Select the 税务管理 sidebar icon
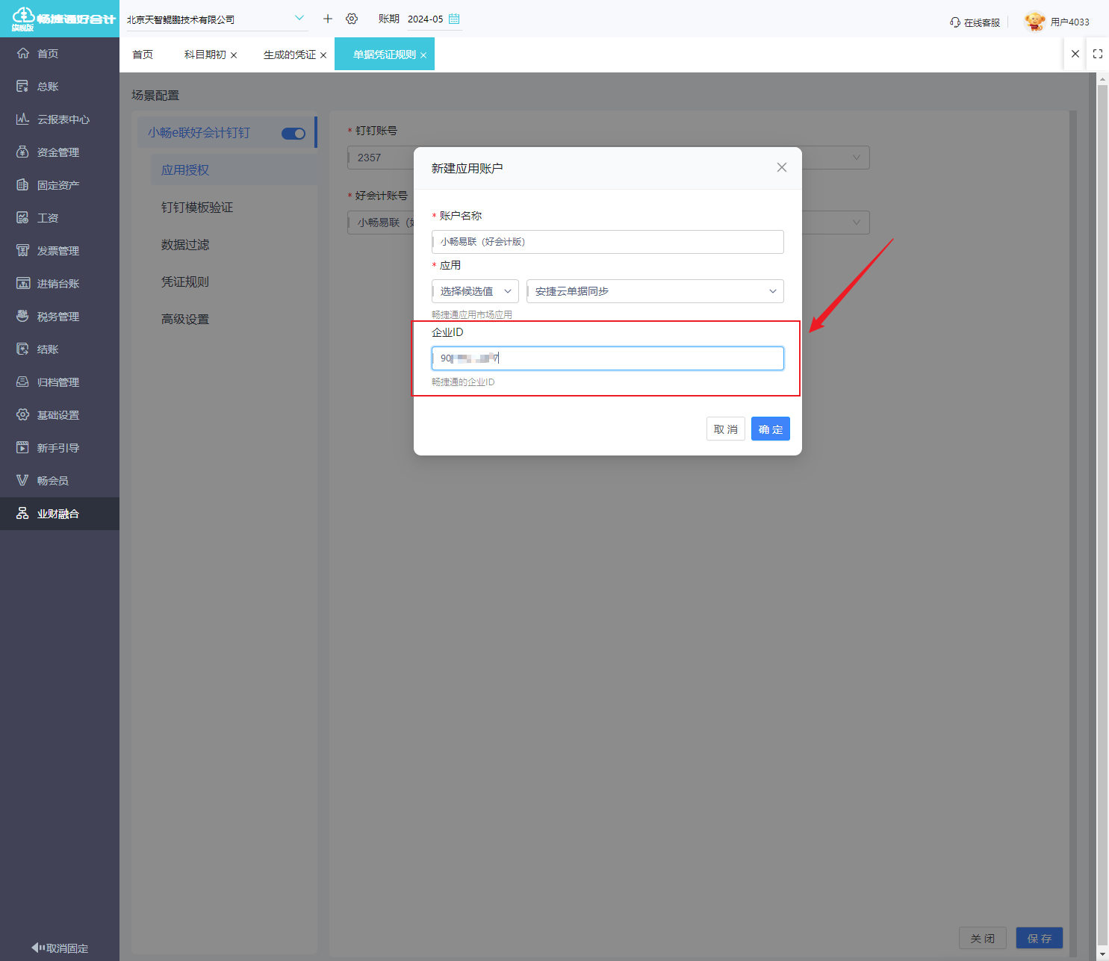1109x961 pixels. click(22, 317)
